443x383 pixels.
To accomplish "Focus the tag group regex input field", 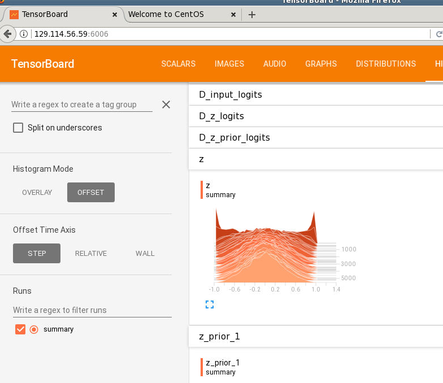I will click(x=82, y=105).
